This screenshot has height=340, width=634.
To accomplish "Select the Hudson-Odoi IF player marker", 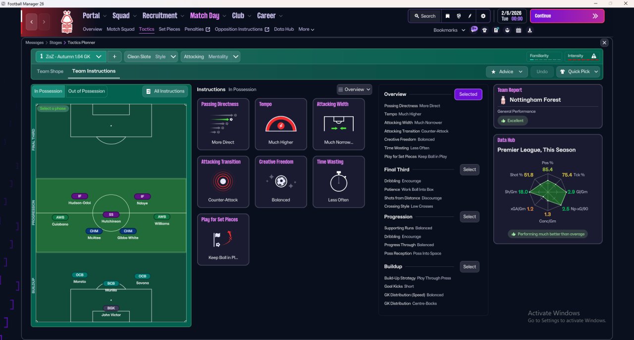I will [x=80, y=199].
